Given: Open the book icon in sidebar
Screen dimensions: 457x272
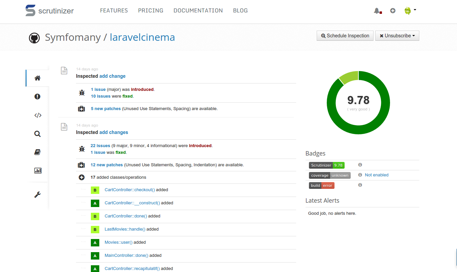Looking at the screenshot, I should tap(37, 152).
